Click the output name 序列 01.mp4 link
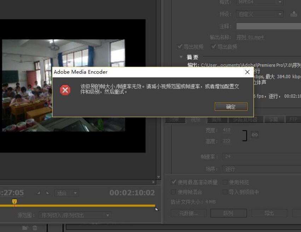 250,37
